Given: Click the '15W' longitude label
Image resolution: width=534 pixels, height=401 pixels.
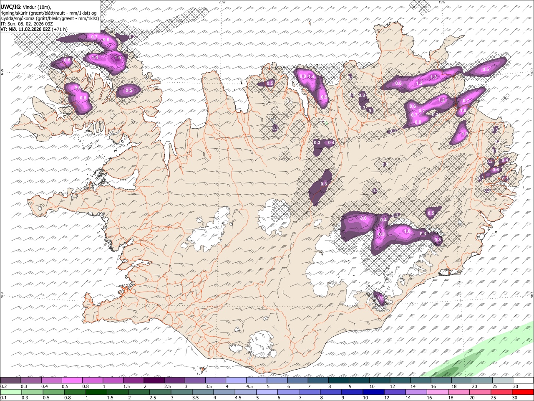Looking at the screenshot, I should (x=442, y=2).
